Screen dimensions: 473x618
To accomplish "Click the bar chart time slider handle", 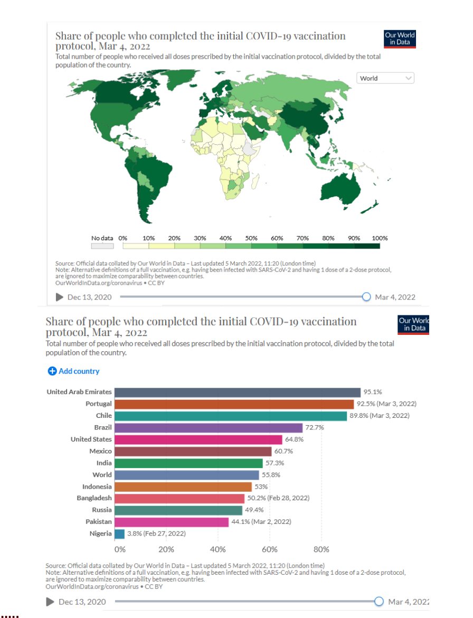I will point(379,601).
